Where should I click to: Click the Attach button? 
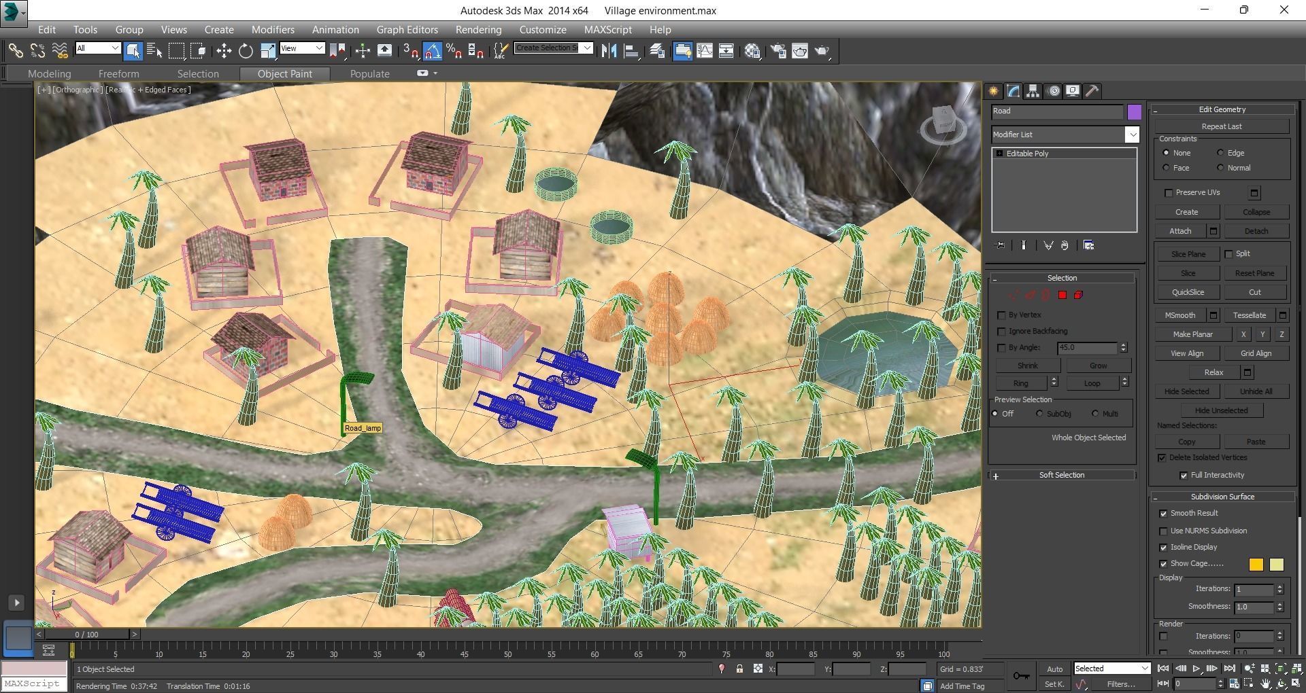(1180, 232)
